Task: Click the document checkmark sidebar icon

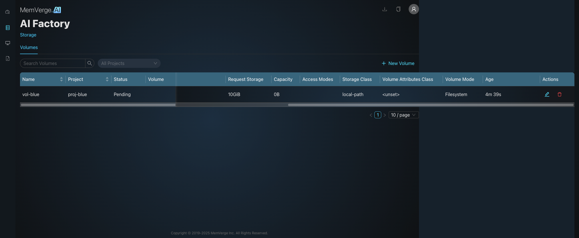Action: tap(8, 58)
